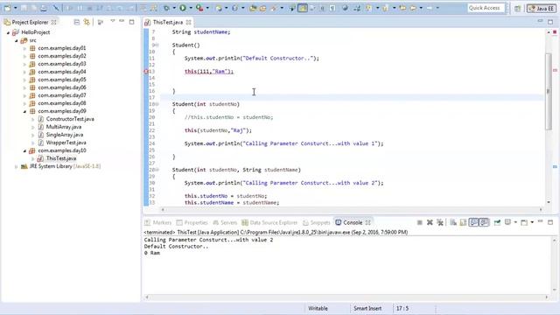Expand the com.examples.day05 package
The width and height of the screenshot is (560, 315).
tap(24, 80)
